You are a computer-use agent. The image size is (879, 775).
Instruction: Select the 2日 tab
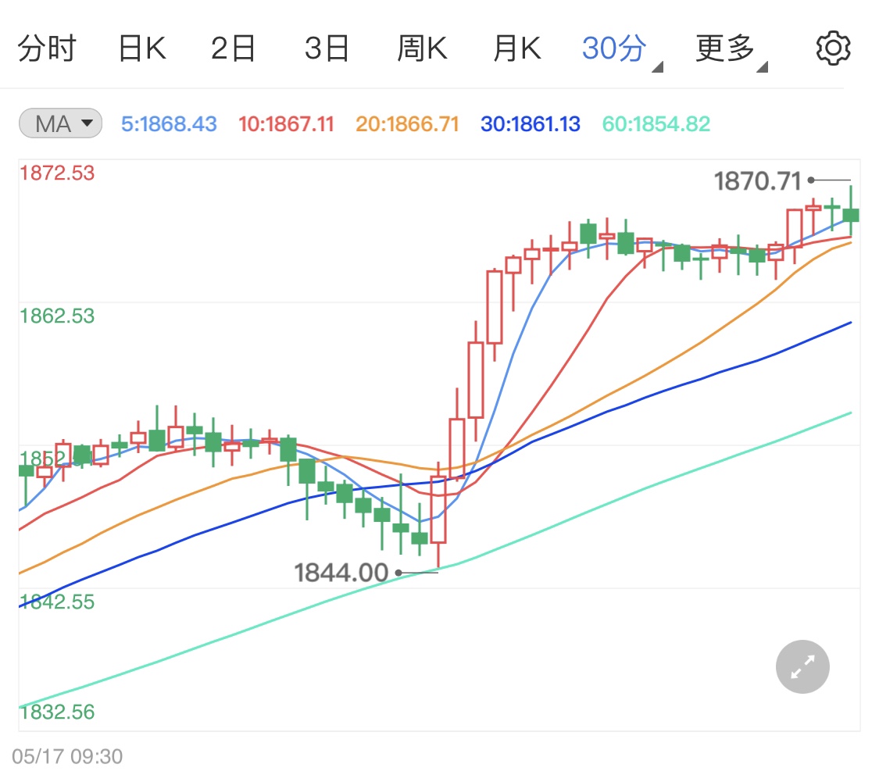(233, 48)
